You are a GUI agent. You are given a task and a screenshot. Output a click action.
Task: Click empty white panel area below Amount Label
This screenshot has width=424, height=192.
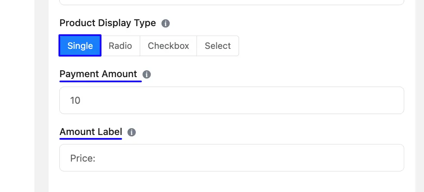click(x=232, y=182)
